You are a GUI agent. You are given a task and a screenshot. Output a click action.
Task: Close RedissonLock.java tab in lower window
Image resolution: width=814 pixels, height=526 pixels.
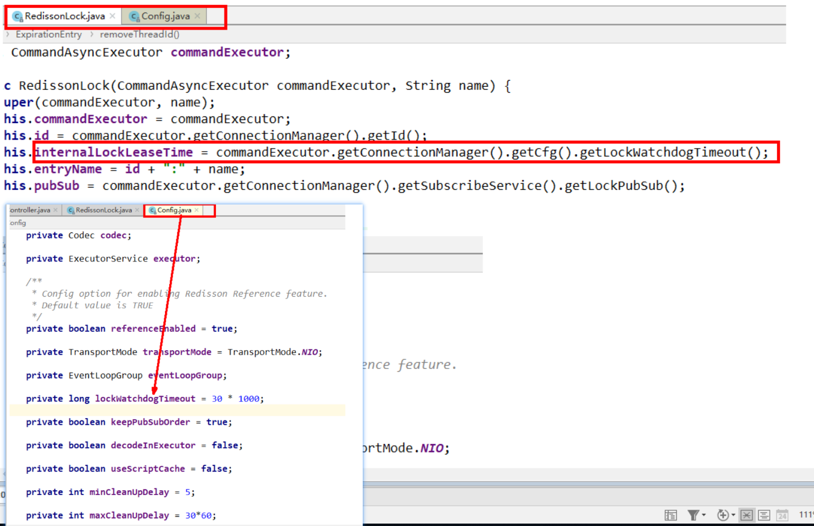[136, 210]
